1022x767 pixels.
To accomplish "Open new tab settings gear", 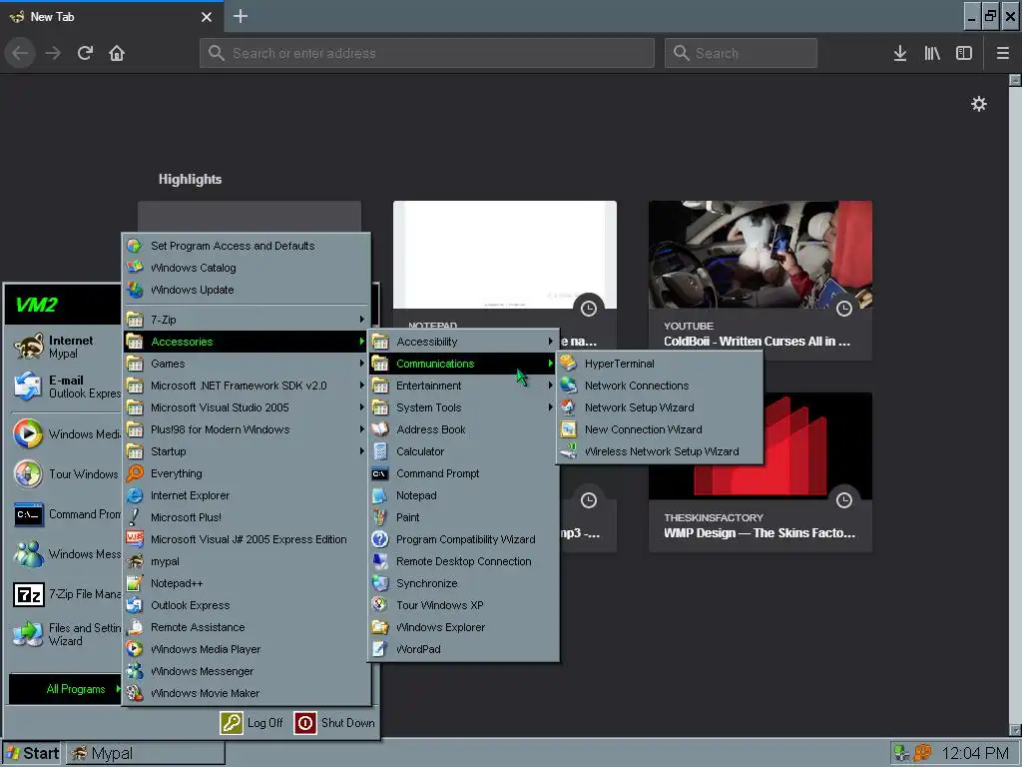I will click(979, 104).
